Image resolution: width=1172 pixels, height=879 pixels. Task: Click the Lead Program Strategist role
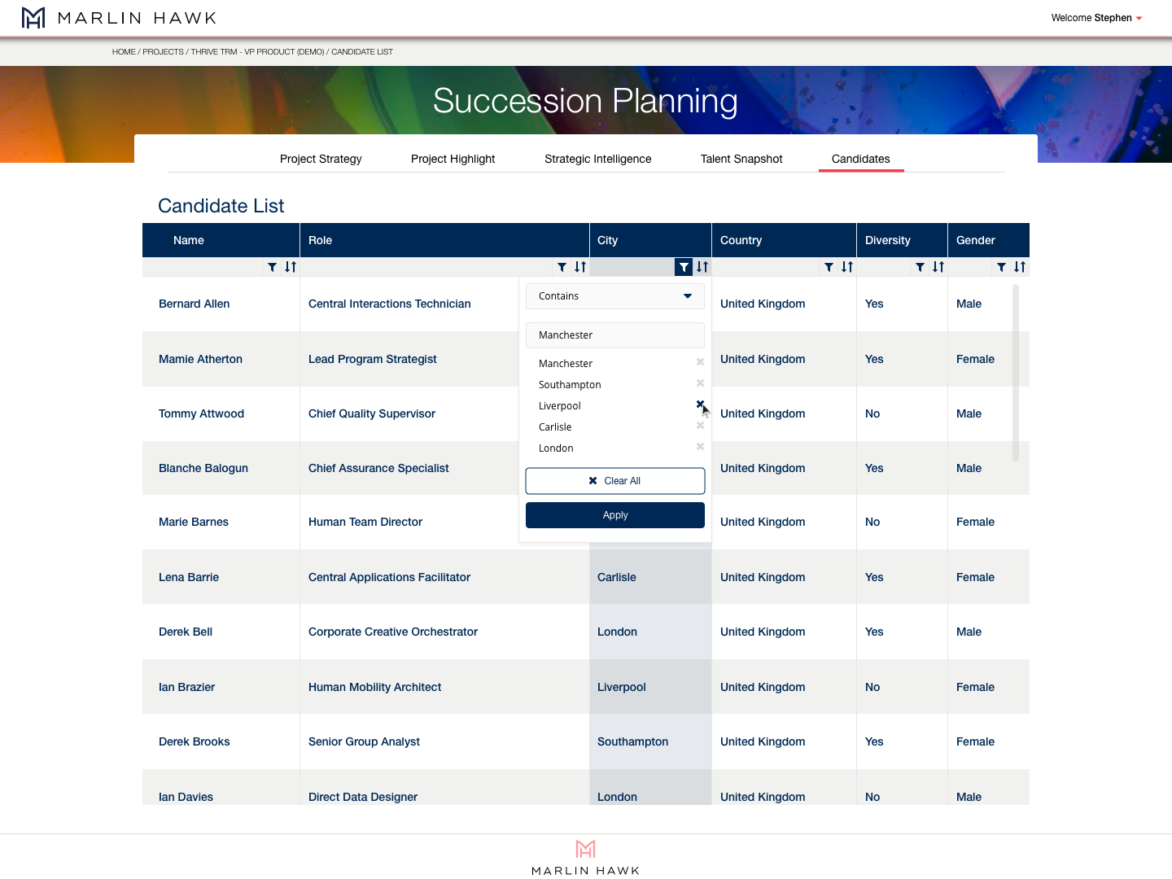[372, 360]
